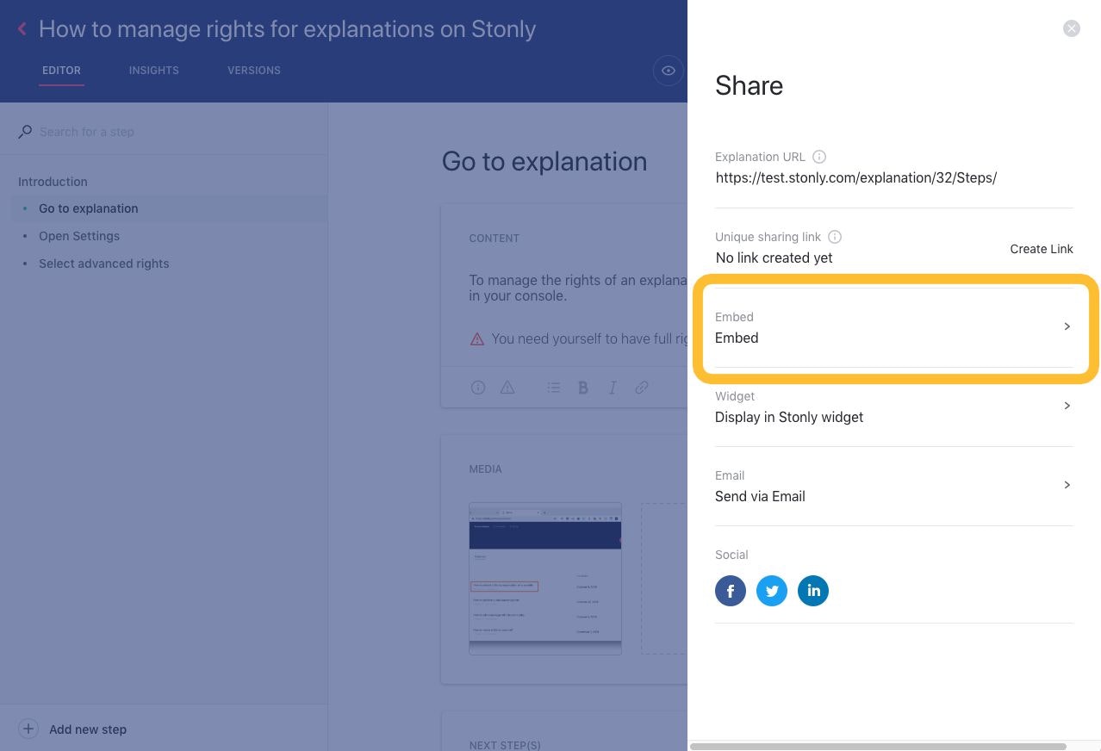Share on Twitter
This screenshot has width=1101, height=751.
(x=771, y=591)
